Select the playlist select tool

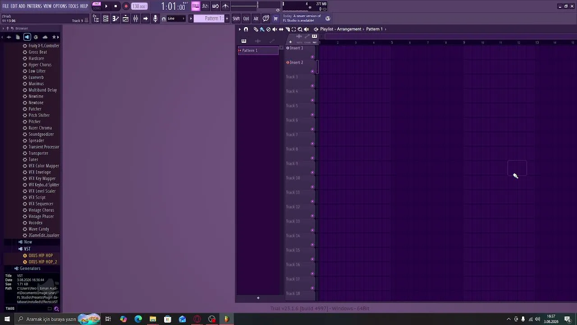tap(293, 29)
